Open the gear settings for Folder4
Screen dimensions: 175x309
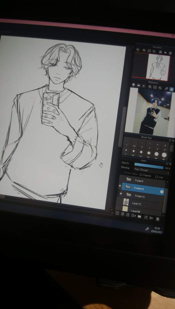coord(162,192)
